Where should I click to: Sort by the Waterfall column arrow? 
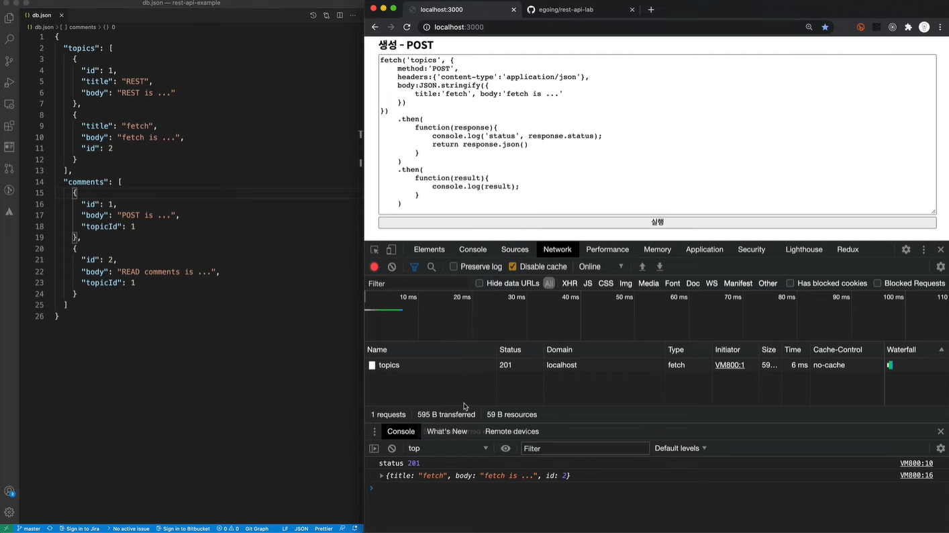coord(941,350)
